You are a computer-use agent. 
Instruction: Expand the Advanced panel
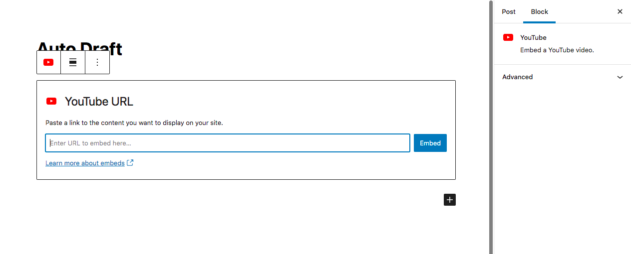tap(518, 77)
